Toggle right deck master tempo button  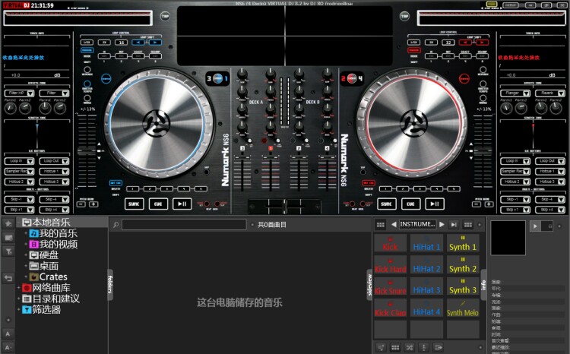pos(483,84)
